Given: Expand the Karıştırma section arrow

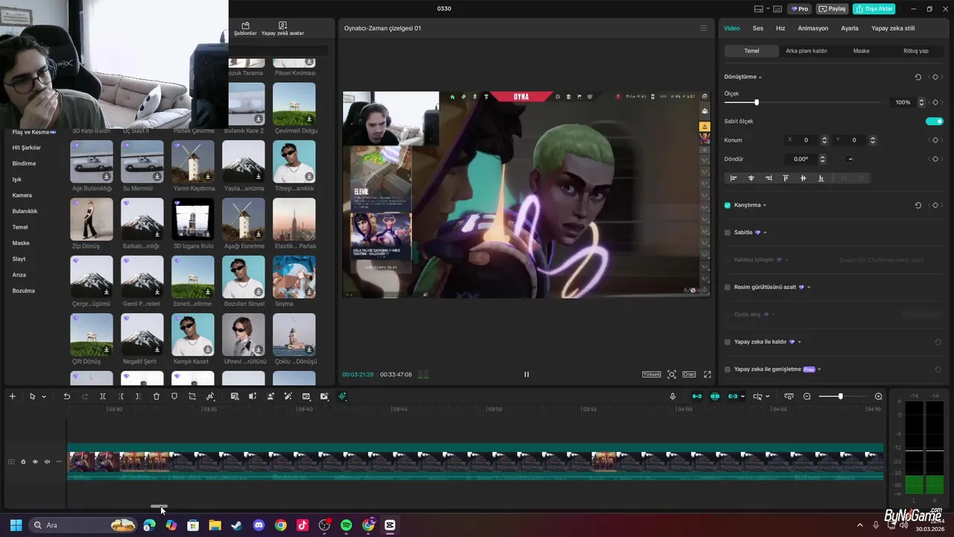Looking at the screenshot, I should (x=765, y=205).
